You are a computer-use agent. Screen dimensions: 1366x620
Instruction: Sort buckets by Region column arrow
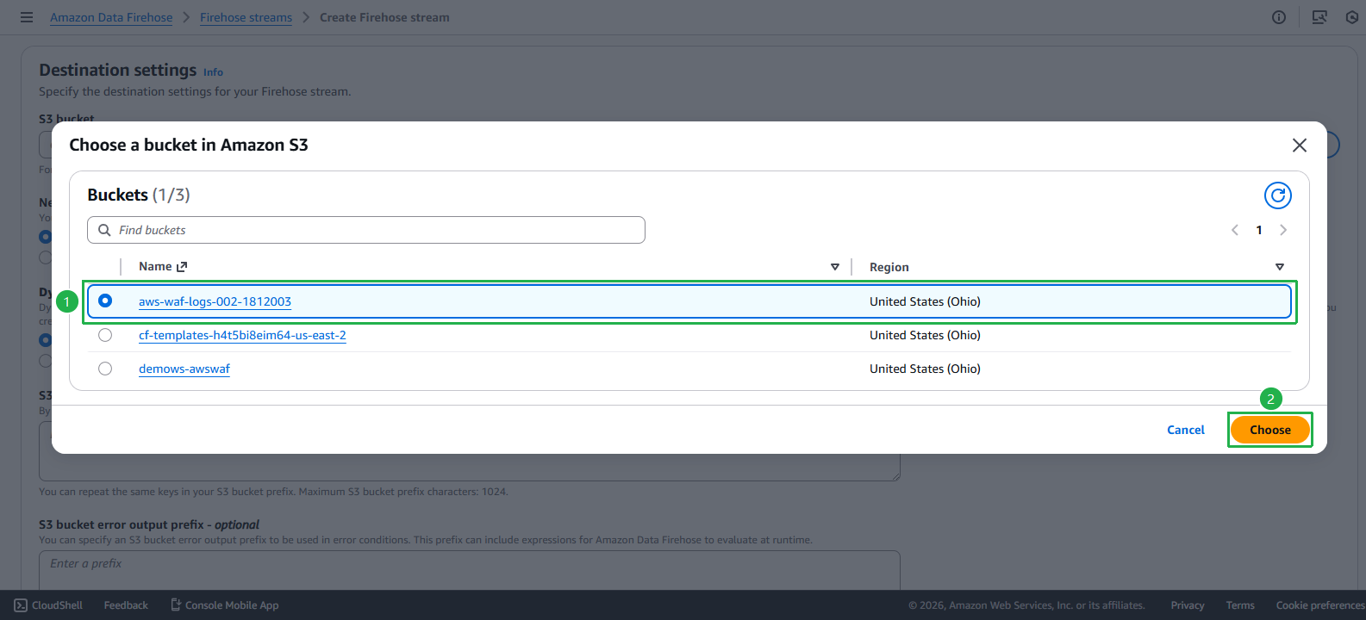[x=1280, y=267]
